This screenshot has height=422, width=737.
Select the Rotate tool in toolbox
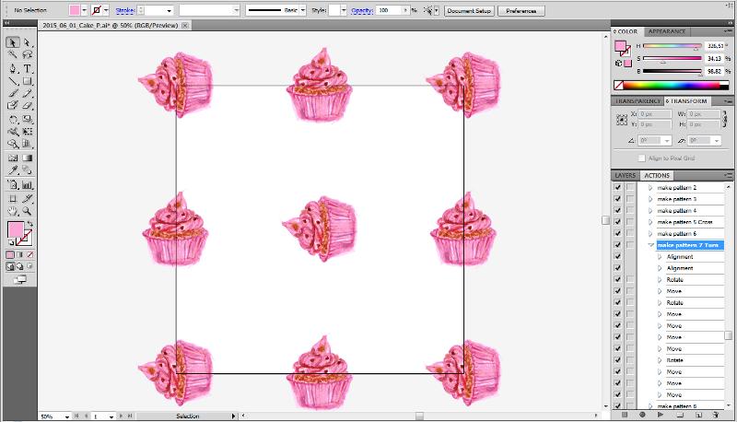tap(13, 120)
